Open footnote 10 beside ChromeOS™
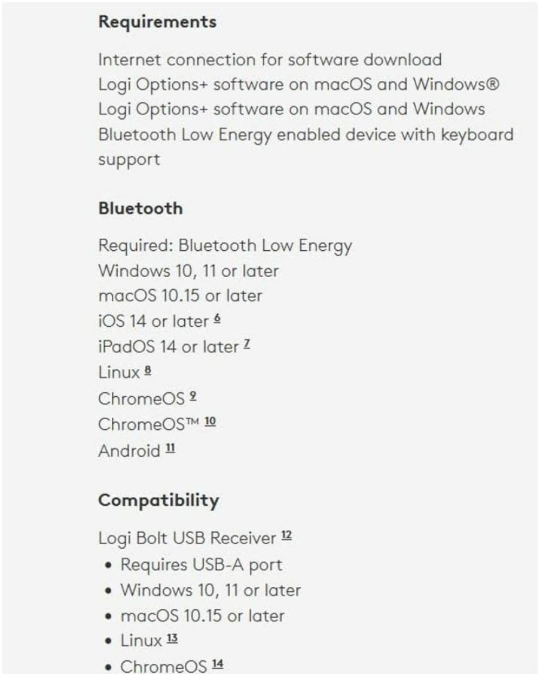The height and width of the screenshot is (674, 540). pos(210,421)
